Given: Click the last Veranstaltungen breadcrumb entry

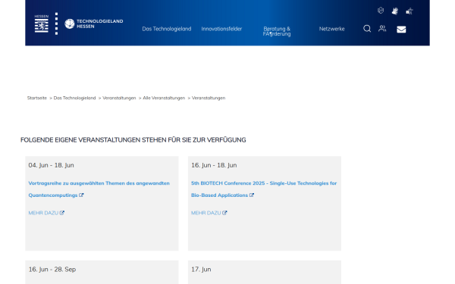Looking at the screenshot, I should (209, 98).
